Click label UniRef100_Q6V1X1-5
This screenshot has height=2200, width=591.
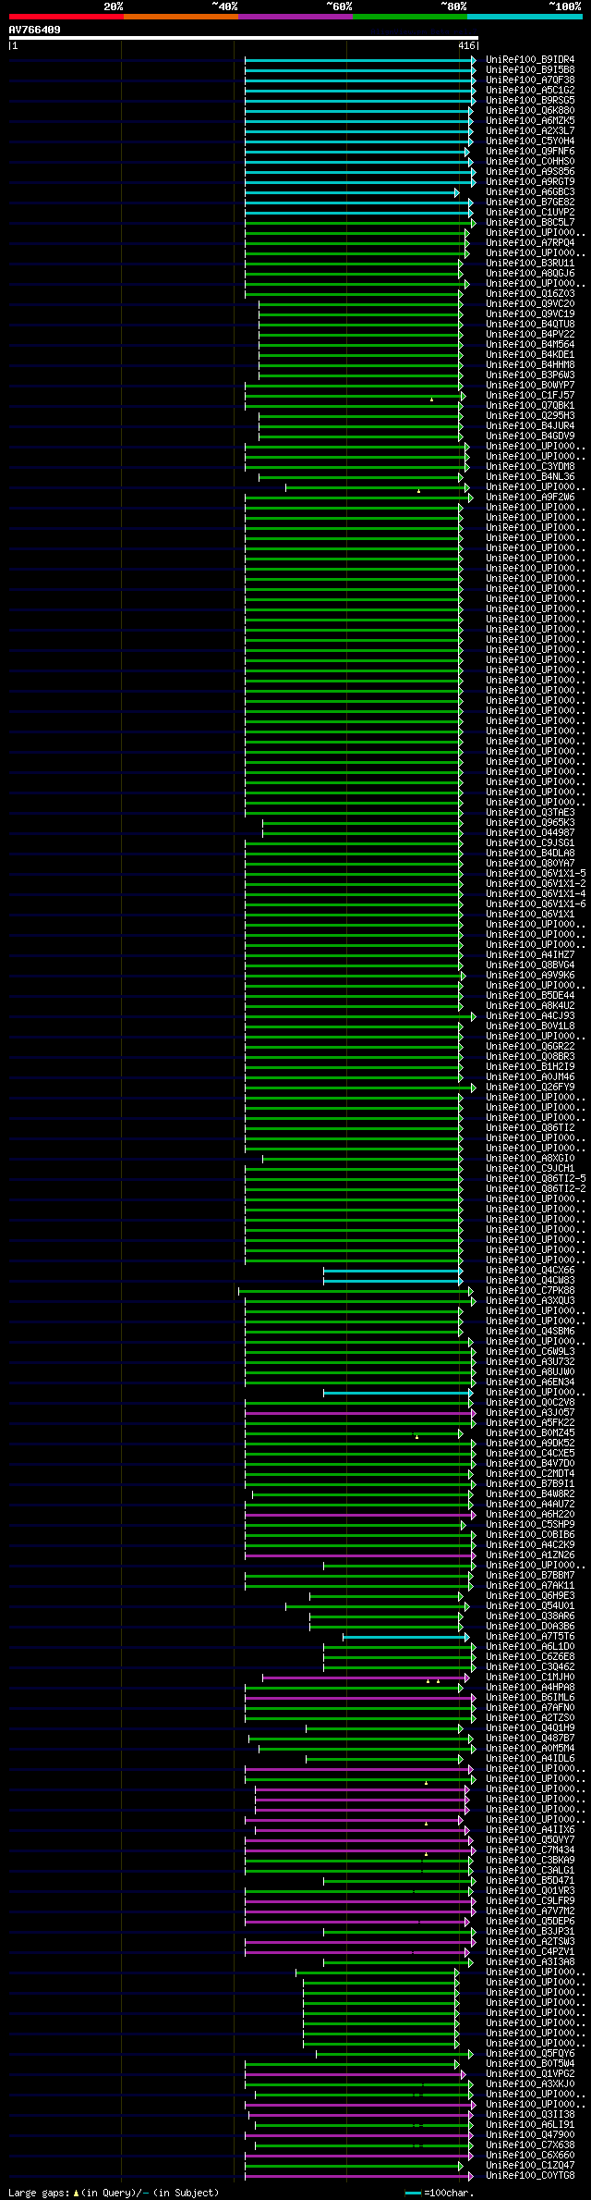[x=536, y=874]
